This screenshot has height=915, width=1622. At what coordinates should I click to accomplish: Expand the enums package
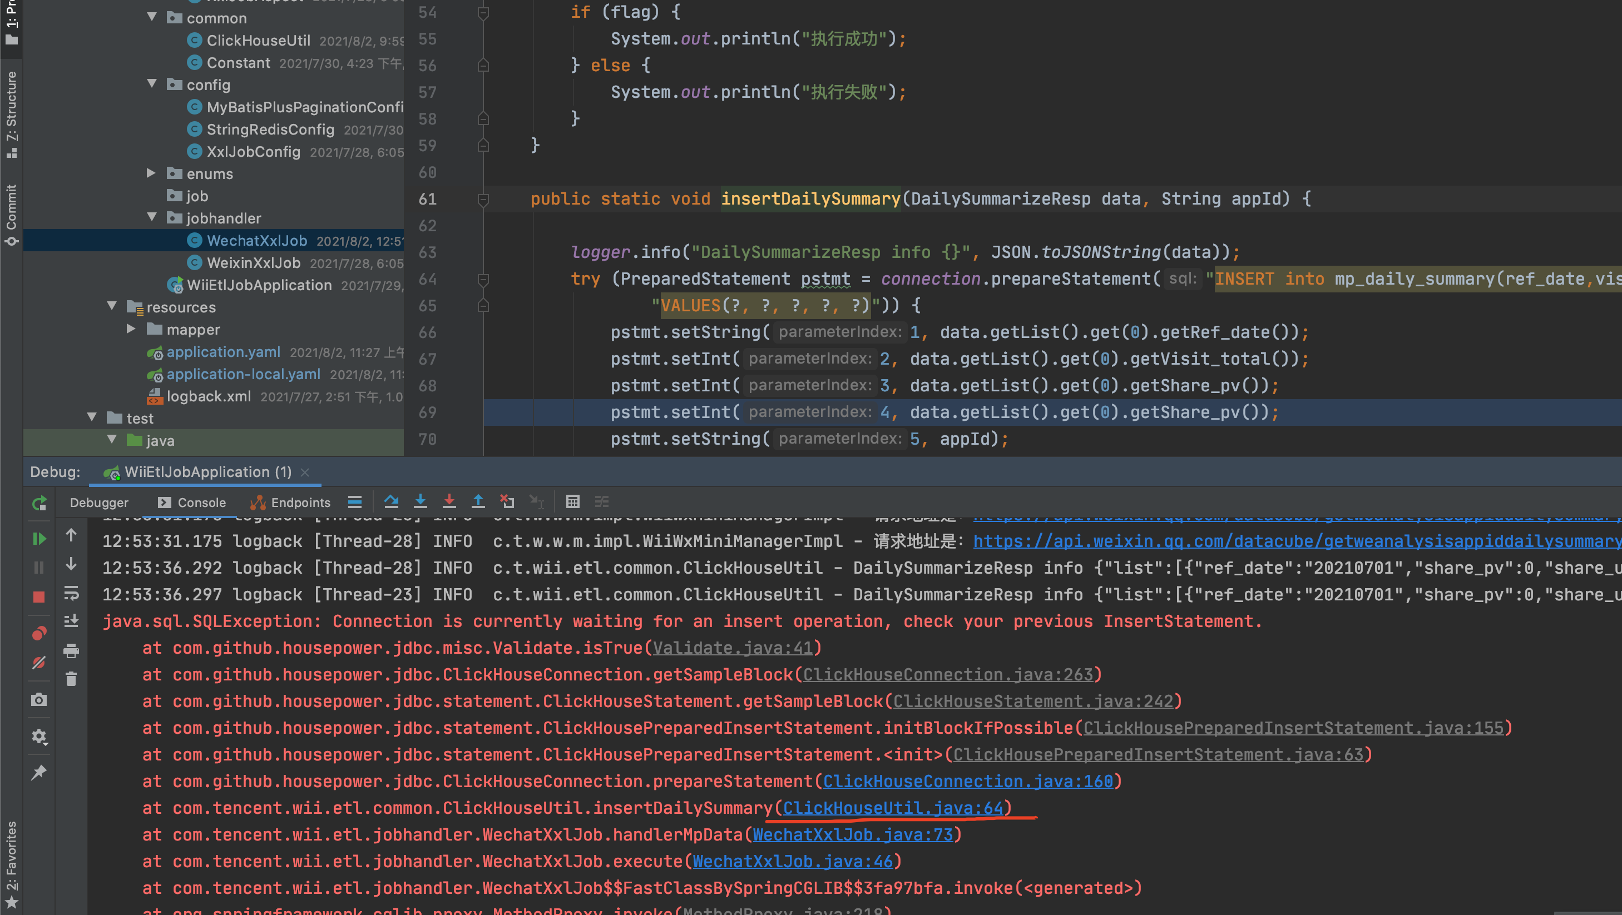(x=151, y=173)
